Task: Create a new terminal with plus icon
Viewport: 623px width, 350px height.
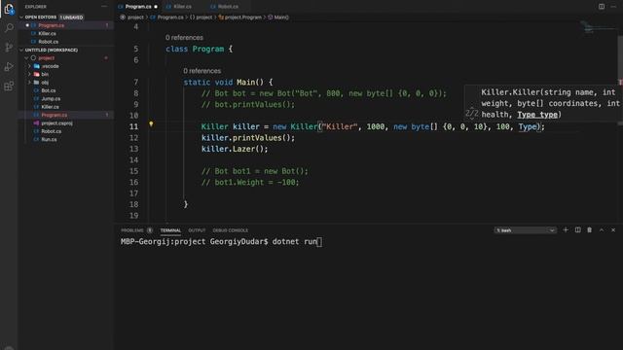Action: click(x=566, y=230)
